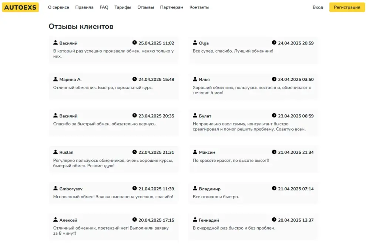The image size is (379, 244).
Task: Click review 'Отличный обменник. Быстро, нормальный курс.'
Action: click(x=103, y=87)
